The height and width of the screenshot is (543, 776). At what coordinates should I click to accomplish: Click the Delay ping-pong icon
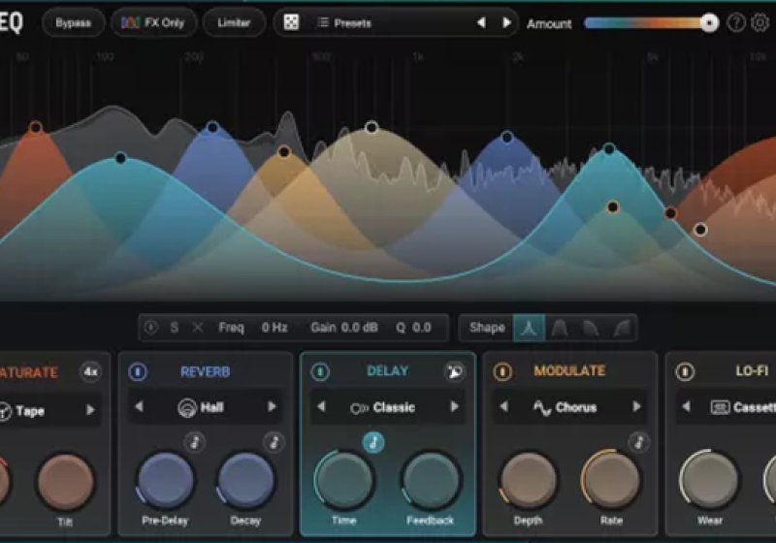click(454, 371)
